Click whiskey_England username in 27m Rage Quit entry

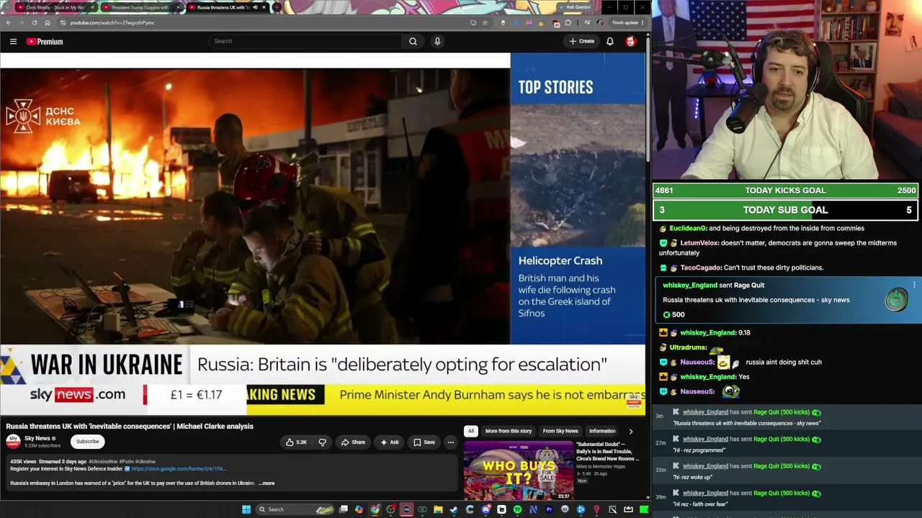705,440
